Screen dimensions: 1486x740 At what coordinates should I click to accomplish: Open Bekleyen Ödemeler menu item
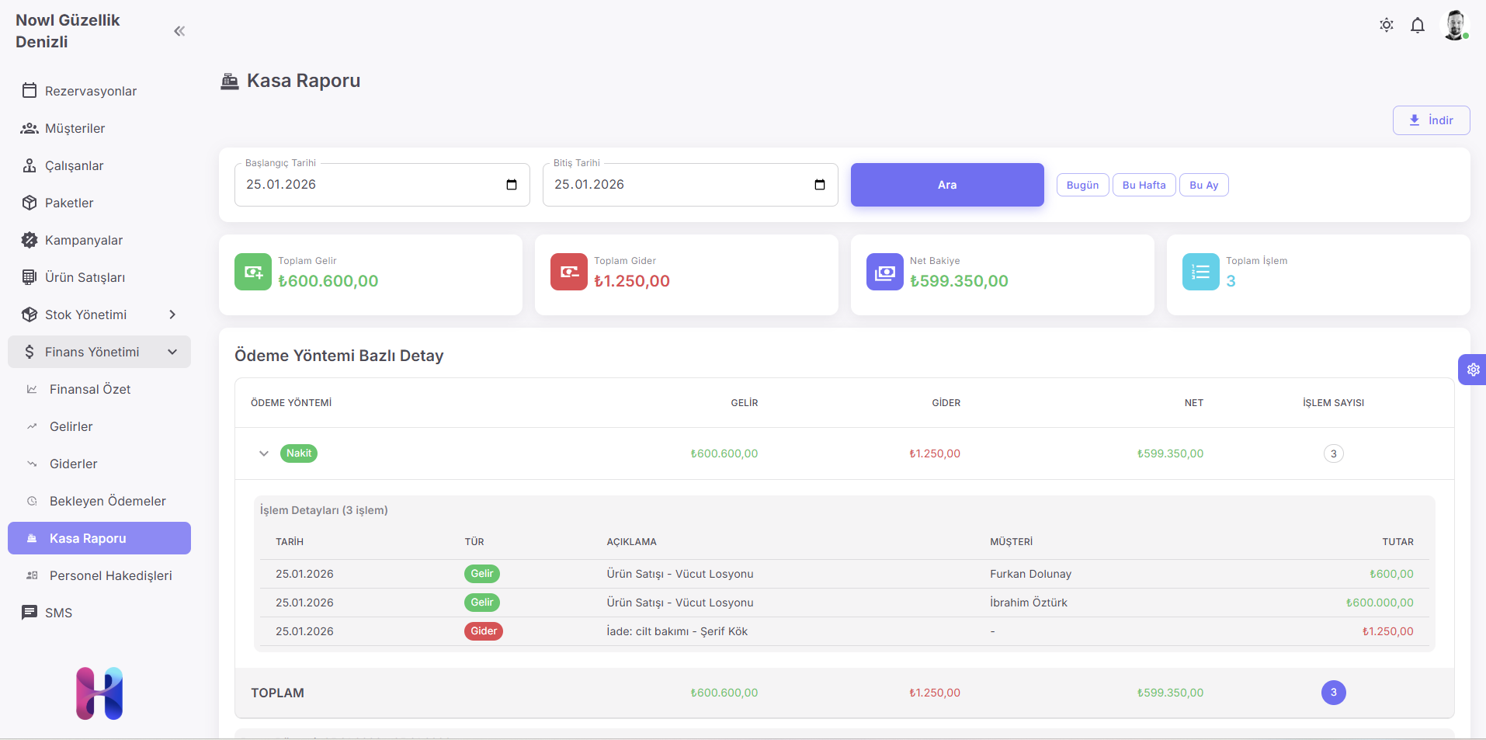pos(107,501)
